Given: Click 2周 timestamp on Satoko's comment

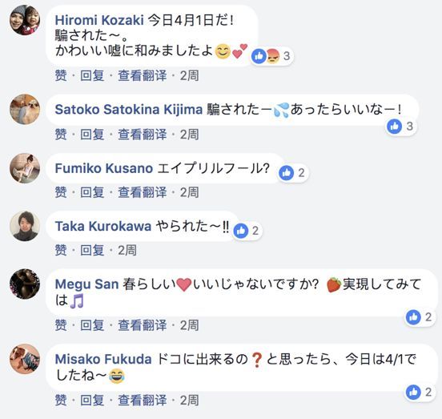Looking at the screenshot, I should pos(190,135).
